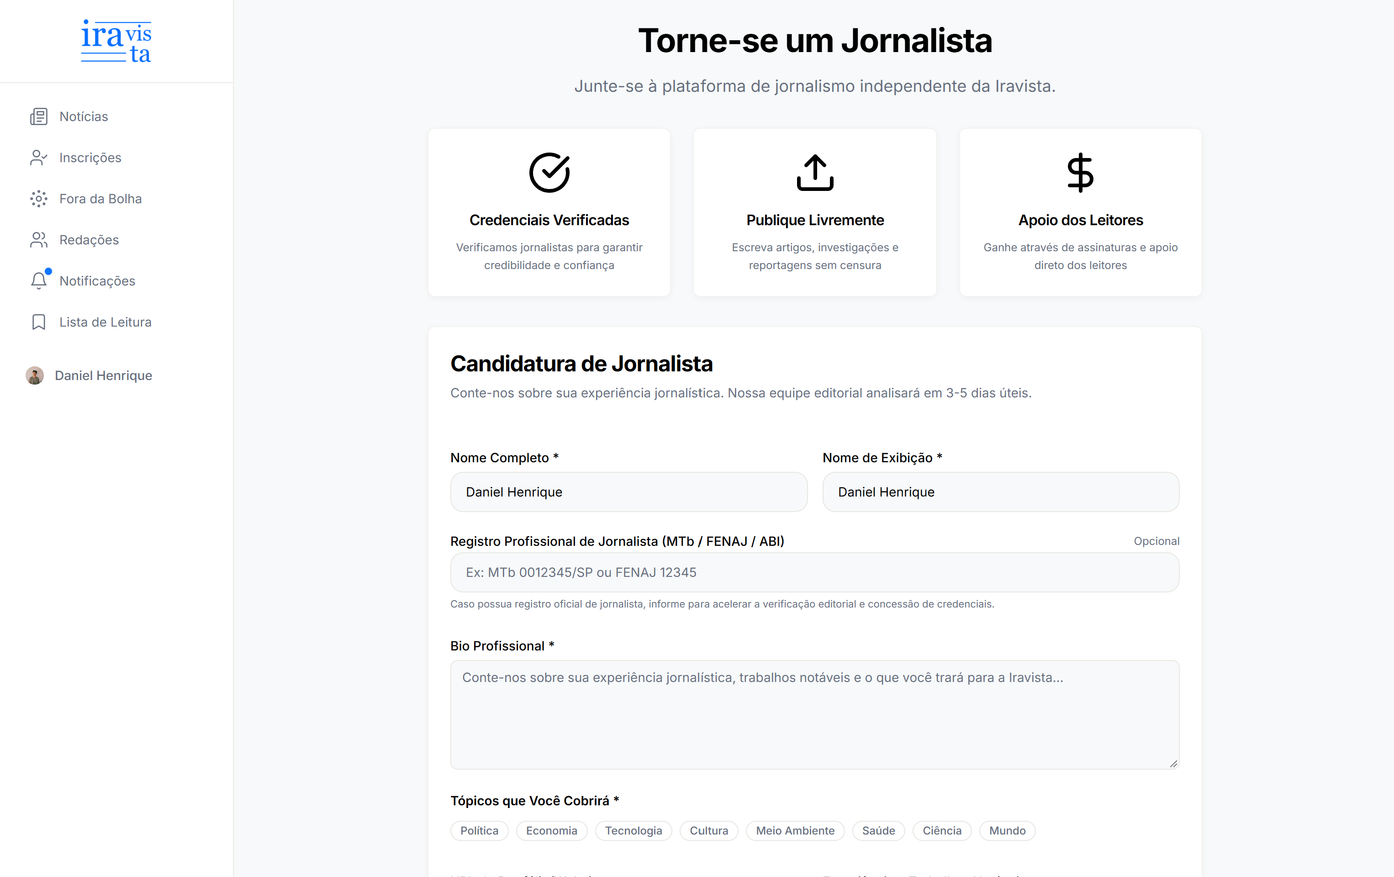Click the Inscrições user-check icon
Screen dimensions: 1394x877
coord(39,158)
